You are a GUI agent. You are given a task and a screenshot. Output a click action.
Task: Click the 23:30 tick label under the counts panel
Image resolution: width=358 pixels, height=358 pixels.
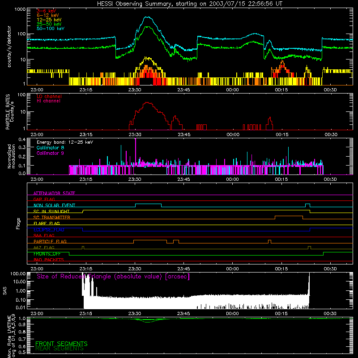(x=135, y=90)
